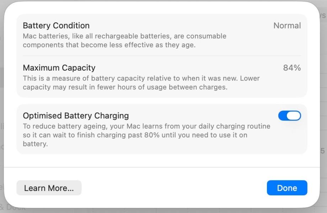Image resolution: width=327 pixels, height=213 pixels.
Task: Click the "finish charging past 80%" text line
Action: click(135, 135)
